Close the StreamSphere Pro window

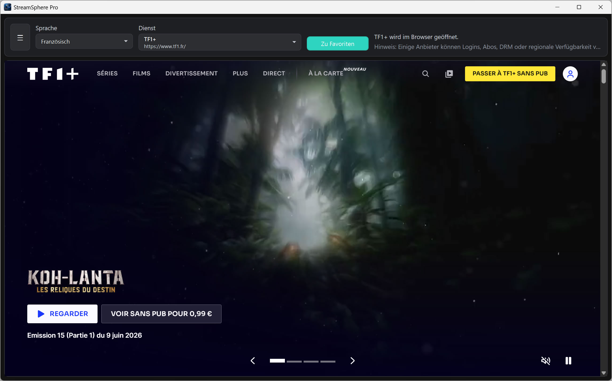pos(601,7)
